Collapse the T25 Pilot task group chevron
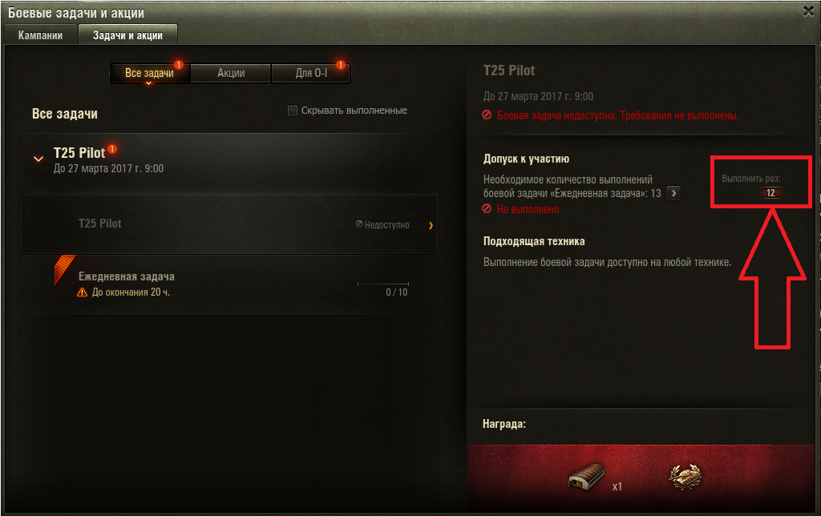Image resolution: width=821 pixels, height=516 pixels. click(38, 159)
